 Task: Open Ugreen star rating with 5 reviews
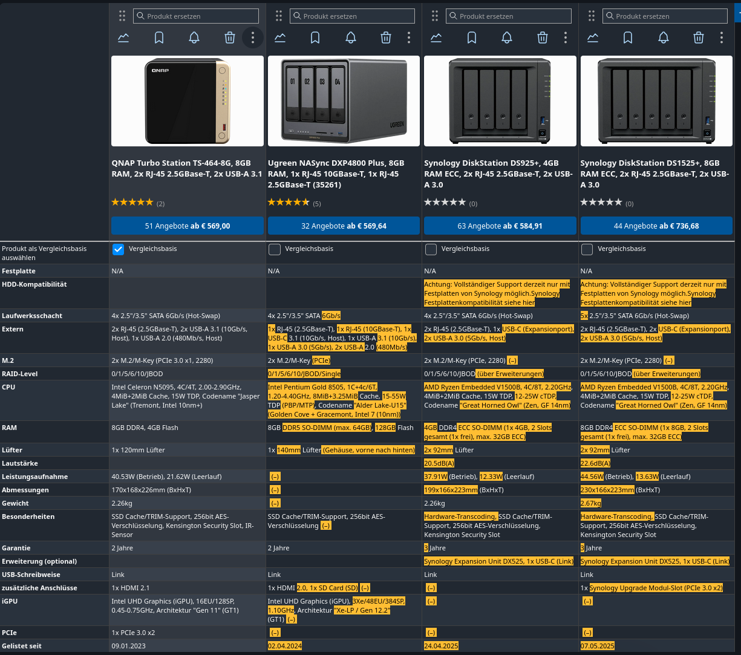tap(295, 203)
